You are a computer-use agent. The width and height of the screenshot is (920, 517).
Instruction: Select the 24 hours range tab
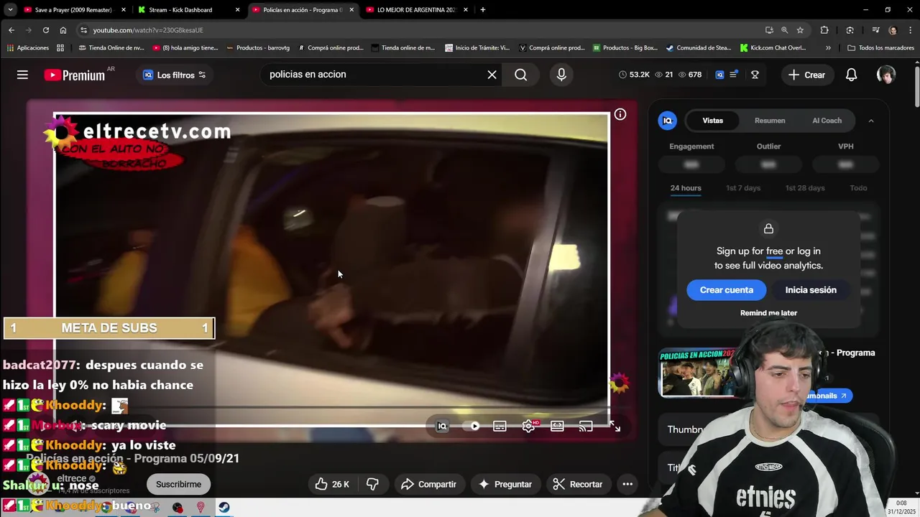click(x=686, y=188)
